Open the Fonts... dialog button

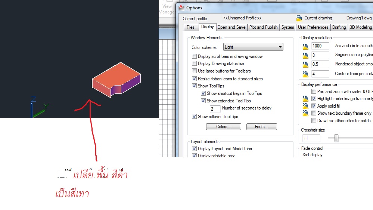[x=261, y=127]
